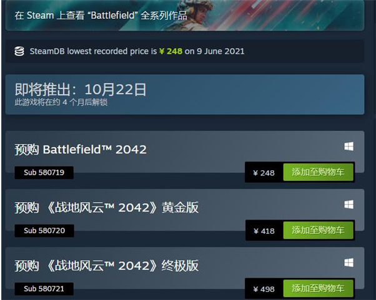Open the Sub 580720 package link
The width and height of the screenshot is (376, 300).
click(x=44, y=231)
